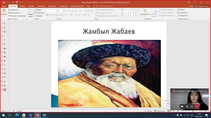211x118 pixels.
Task: Collapse the ribbon with the chevron
Action: (209, 19)
